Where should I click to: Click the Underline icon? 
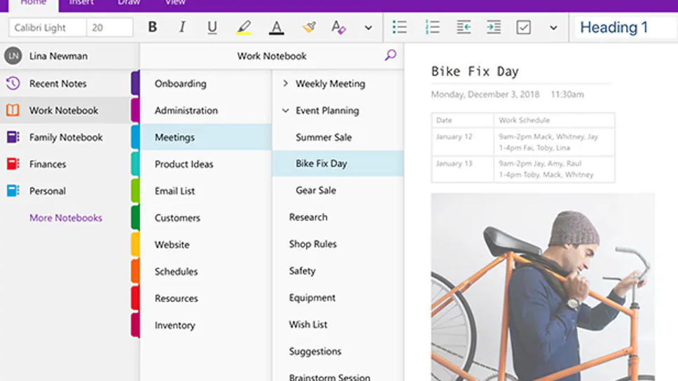[x=212, y=27]
